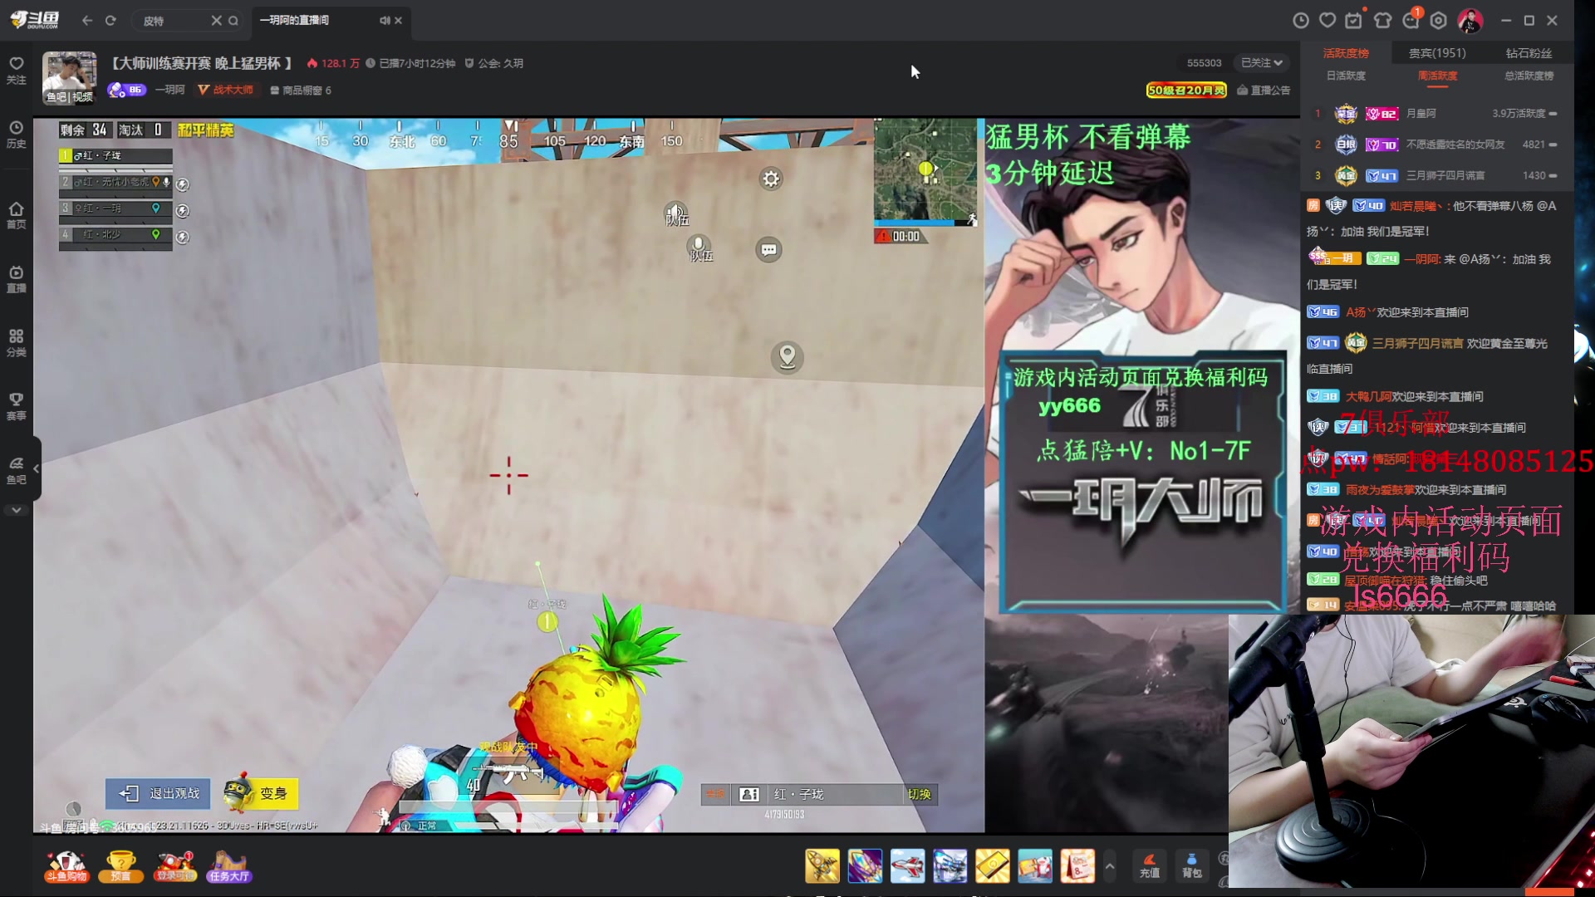1595x897 pixels.
Task: Click the 50级召20月灵 banner
Action: (1186, 90)
